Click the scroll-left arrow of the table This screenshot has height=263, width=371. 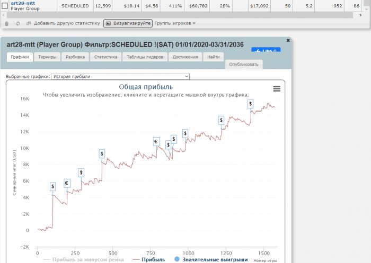point(3,15)
